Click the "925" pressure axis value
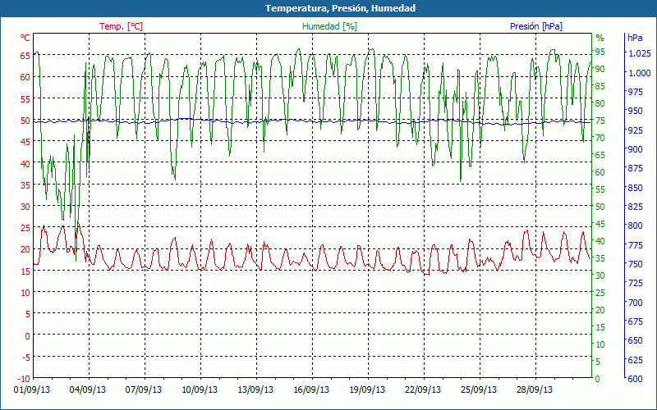Viewport: 657px width, 410px height. [635, 130]
